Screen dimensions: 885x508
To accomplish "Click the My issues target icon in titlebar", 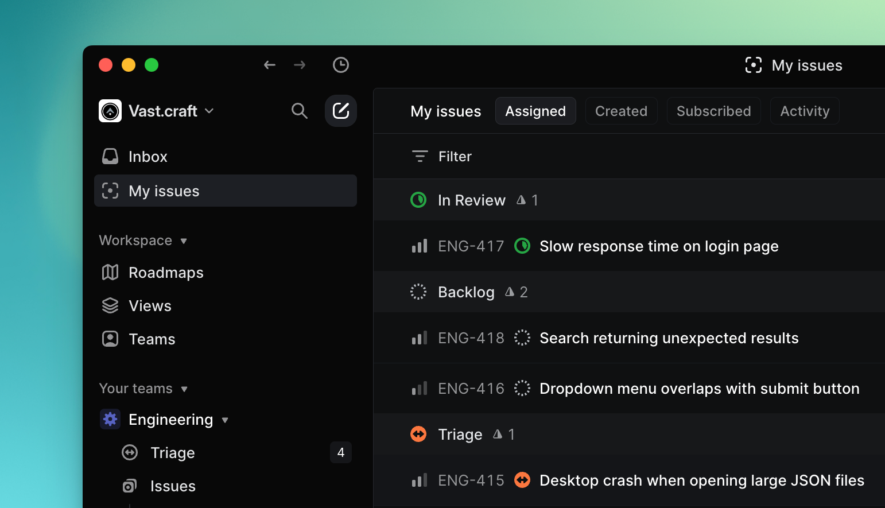I will pyautogui.click(x=753, y=65).
